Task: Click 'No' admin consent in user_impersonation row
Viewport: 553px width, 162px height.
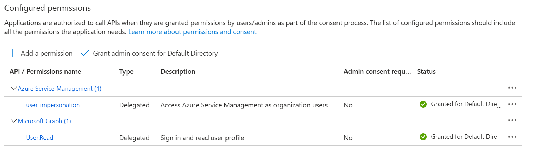Action: click(348, 105)
